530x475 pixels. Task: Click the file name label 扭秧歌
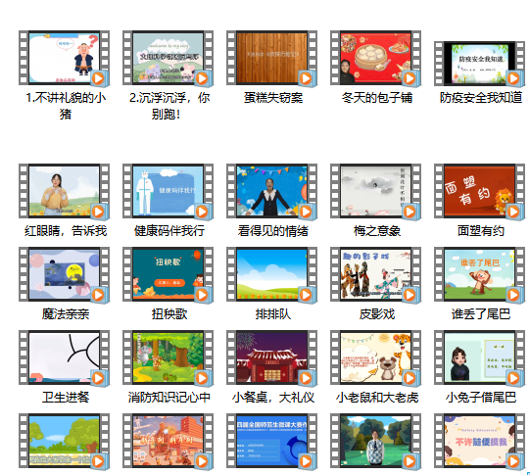[169, 314]
